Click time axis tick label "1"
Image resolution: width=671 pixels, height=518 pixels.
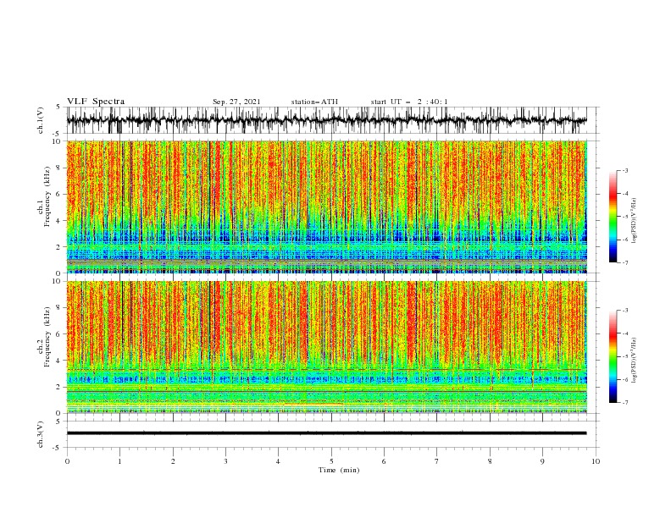[119, 461]
